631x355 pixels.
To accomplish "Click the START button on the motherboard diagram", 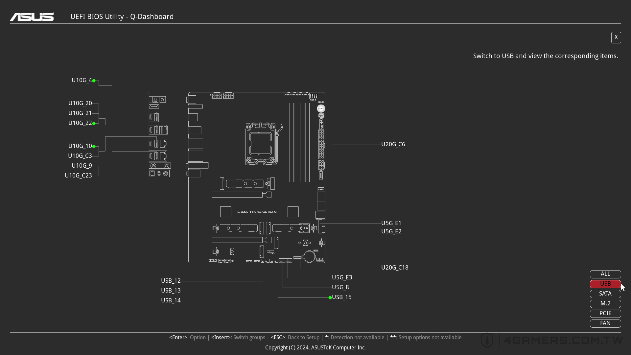I will click(x=321, y=108).
